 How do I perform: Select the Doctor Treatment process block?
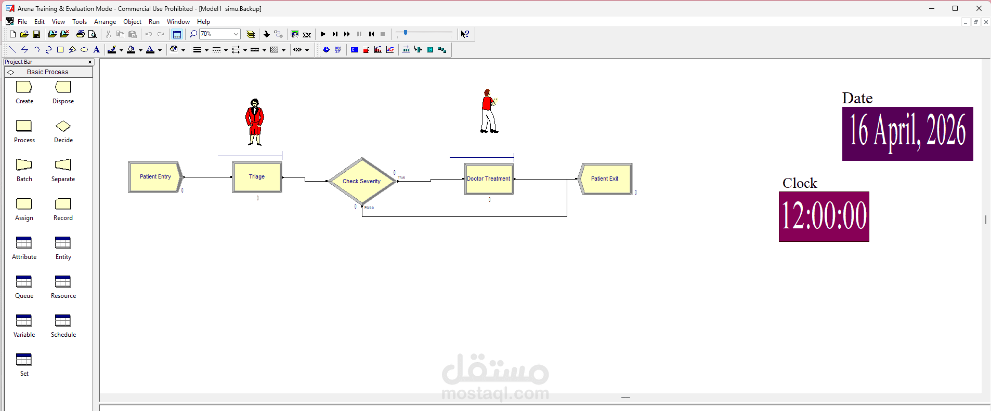tap(489, 179)
